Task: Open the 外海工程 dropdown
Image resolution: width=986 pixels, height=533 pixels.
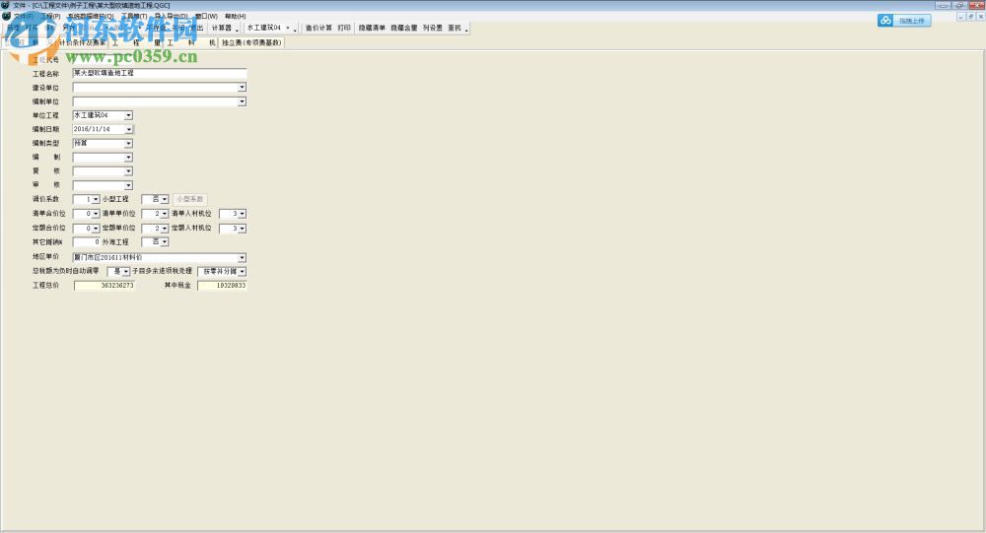Action: tap(164, 242)
